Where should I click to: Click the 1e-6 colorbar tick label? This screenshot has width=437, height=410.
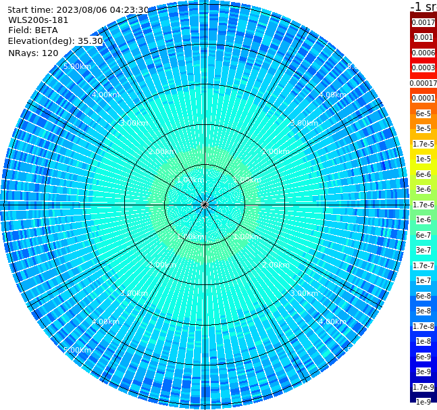point(423,220)
